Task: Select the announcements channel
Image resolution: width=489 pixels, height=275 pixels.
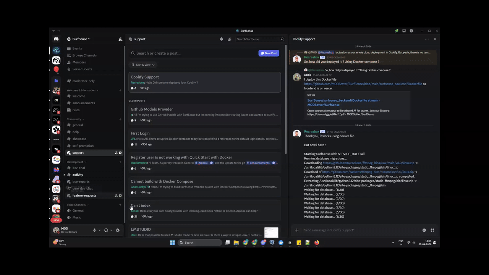Action: pos(83,103)
